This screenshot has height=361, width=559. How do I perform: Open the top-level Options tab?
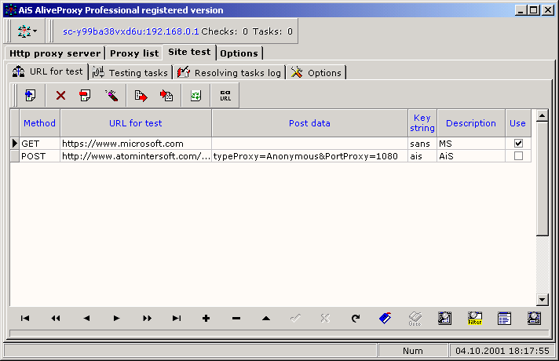(239, 53)
